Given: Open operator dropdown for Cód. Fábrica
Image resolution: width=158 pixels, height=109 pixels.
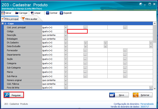Looking at the screenshot, I should pos(66,84).
